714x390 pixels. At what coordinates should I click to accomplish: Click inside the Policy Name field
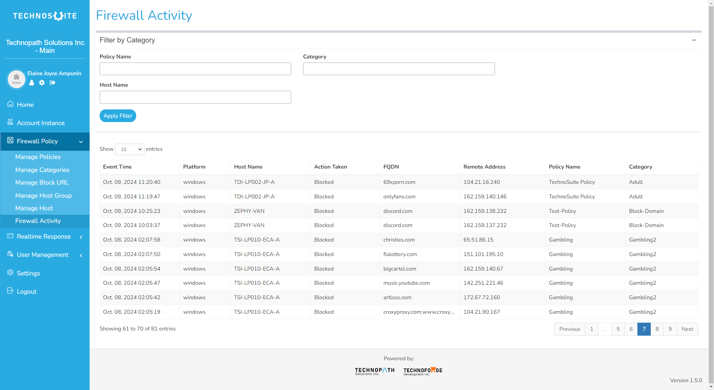(x=195, y=69)
